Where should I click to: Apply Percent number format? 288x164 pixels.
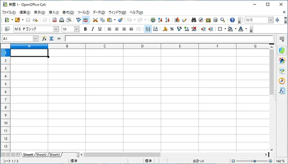pyautogui.click(x=172, y=29)
